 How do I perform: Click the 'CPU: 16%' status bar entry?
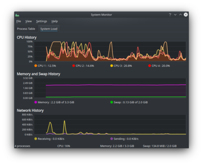(64, 146)
